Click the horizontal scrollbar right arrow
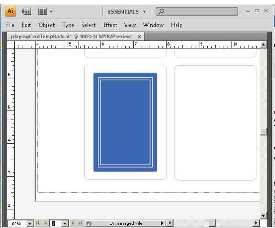Screen dimensions: 275x228 pos(256,223)
